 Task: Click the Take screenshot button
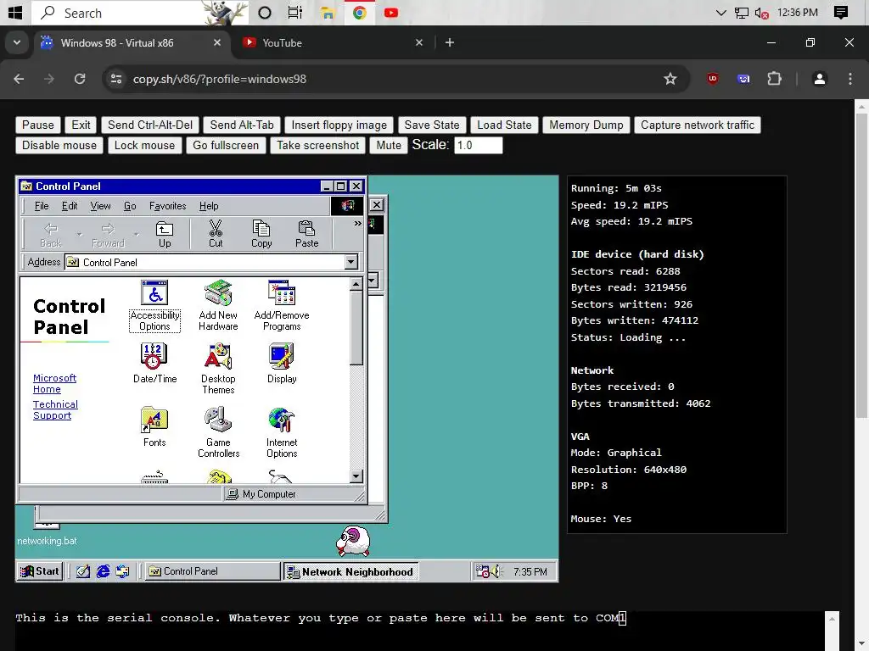(317, 146)
